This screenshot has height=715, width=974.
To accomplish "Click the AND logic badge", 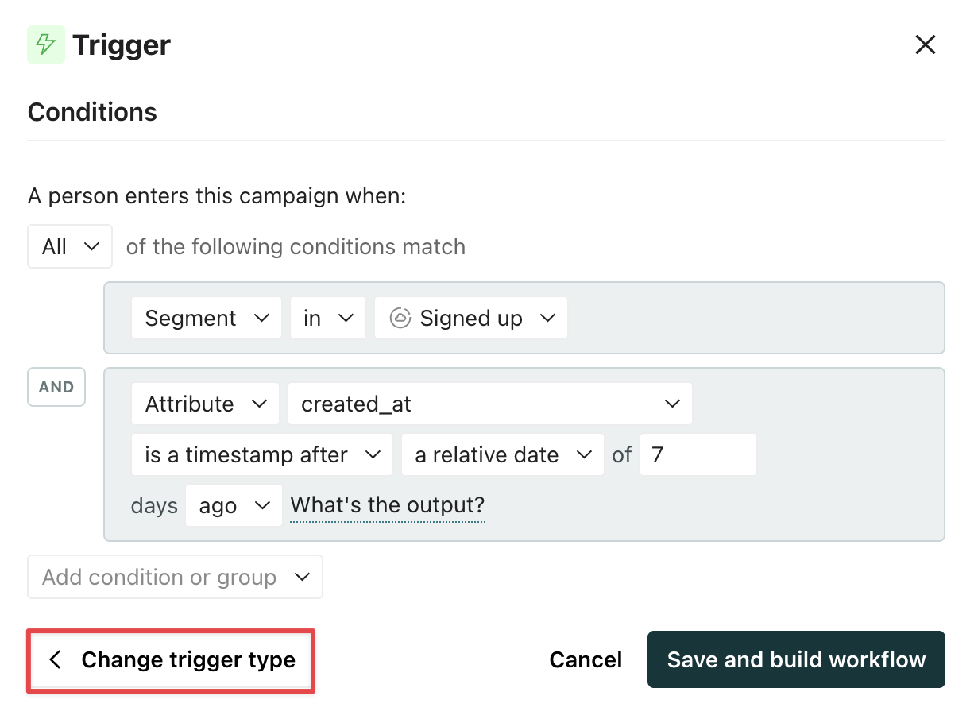I will pos(56,387).
